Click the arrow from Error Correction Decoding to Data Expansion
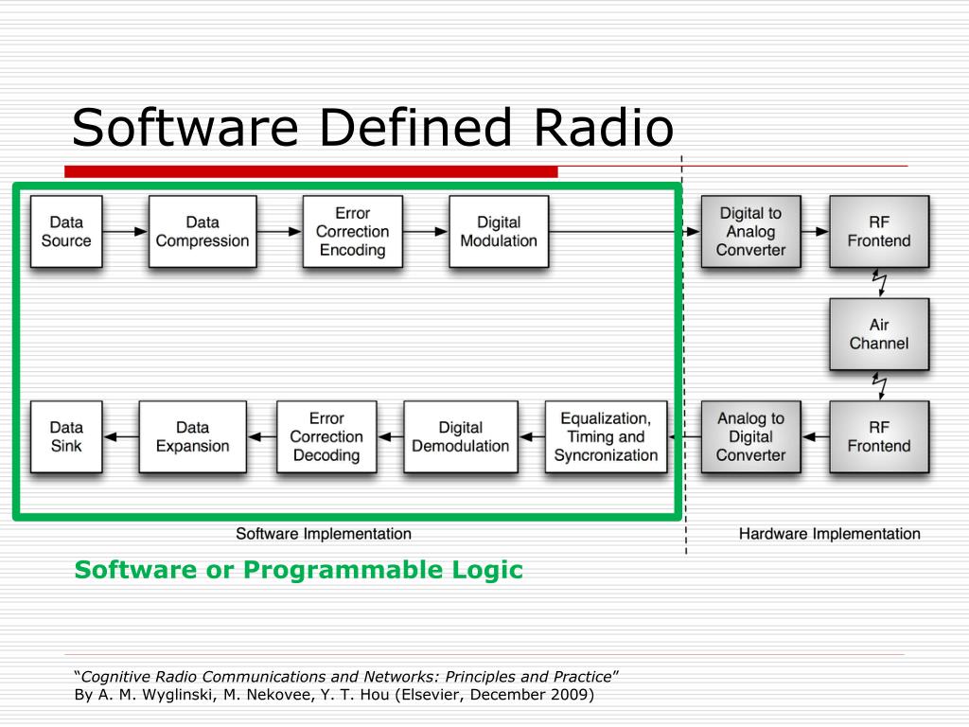The image size is (969, 727). tap(262, 437)
